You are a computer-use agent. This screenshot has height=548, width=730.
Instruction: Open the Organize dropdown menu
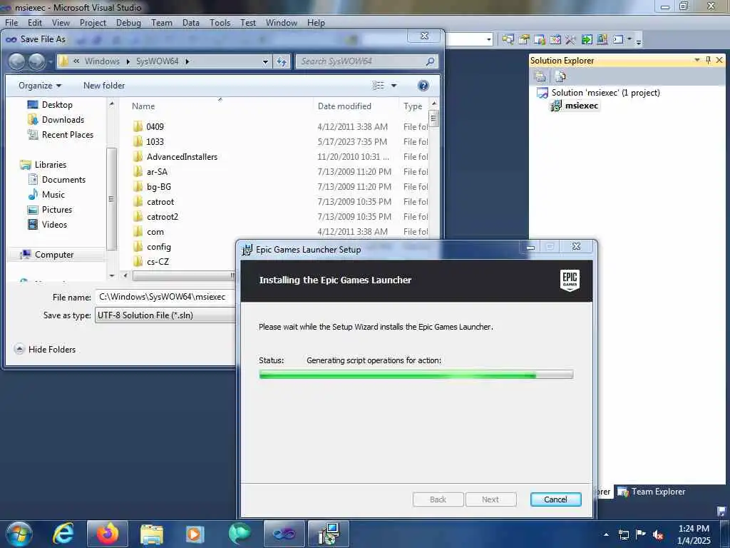(x=40, y=86)
